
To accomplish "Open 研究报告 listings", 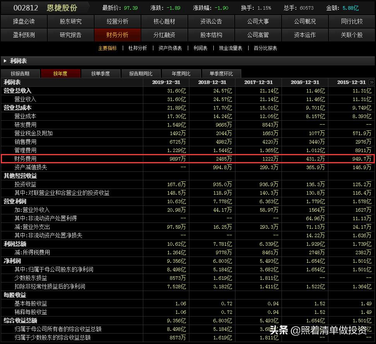I will click(x=70, y=35).
